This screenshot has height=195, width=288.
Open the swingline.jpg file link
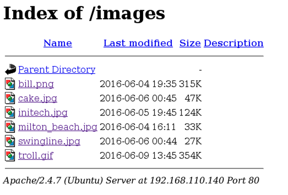coord(49,141)
